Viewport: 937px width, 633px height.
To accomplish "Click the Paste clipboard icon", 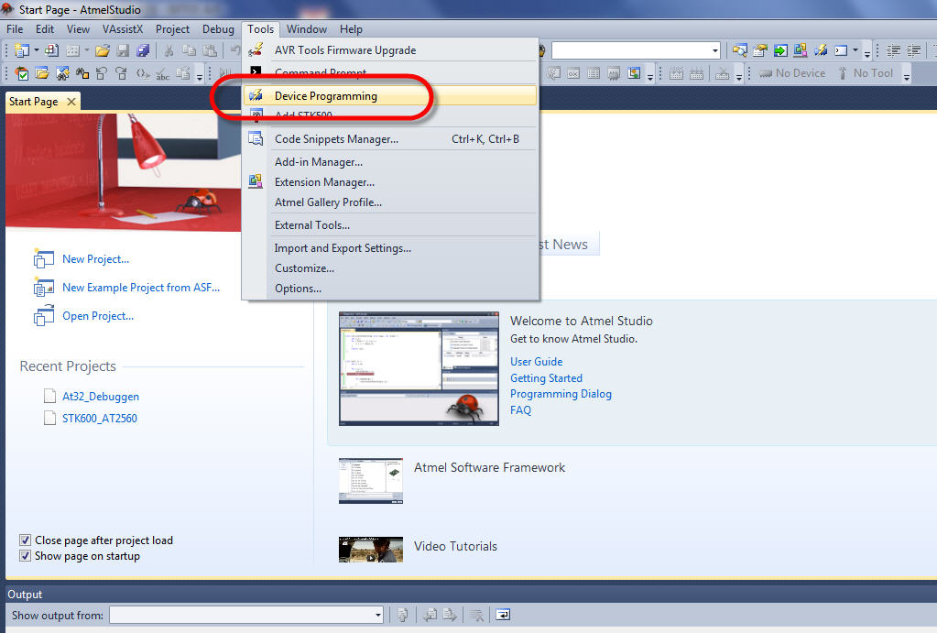I will (x=209, y=50).
